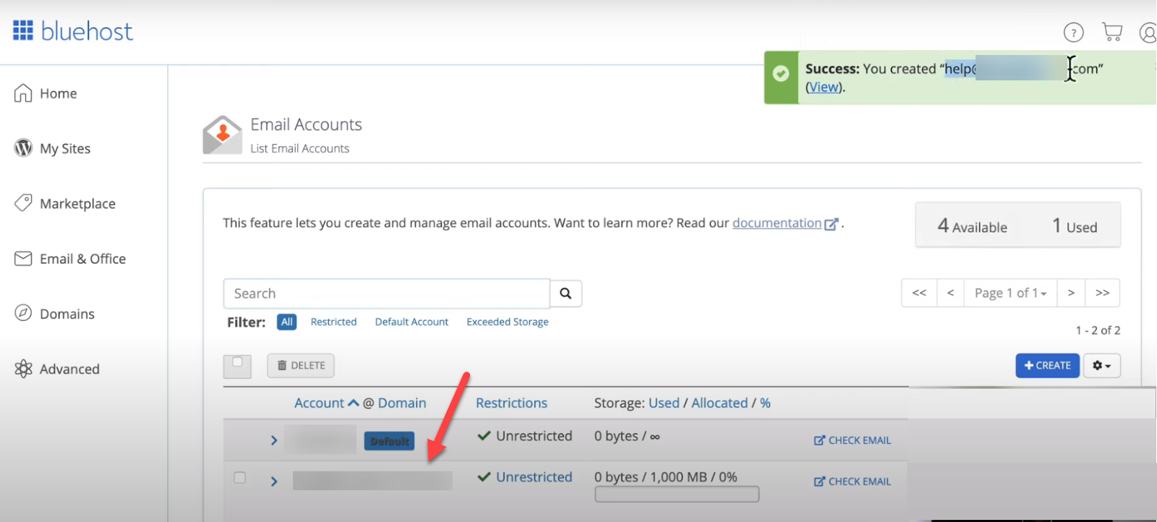Expand the default account row chevron
The width and height of the screenshot is (1157, 522).
274,440
